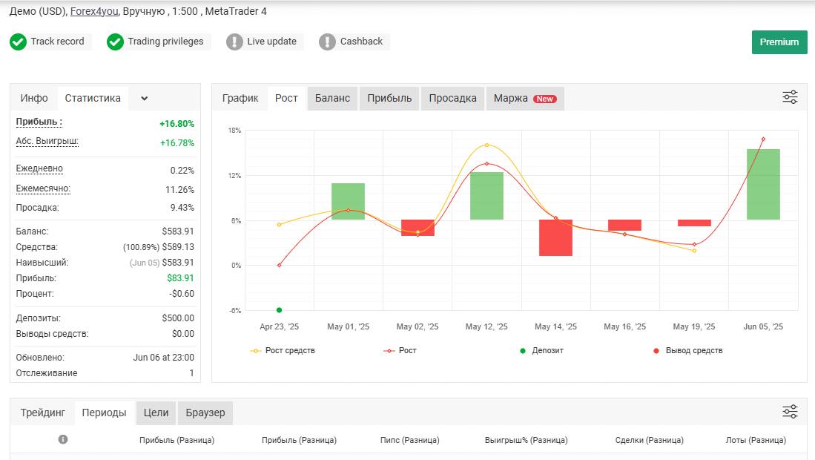Click the Лоты (Разница) column header
This screenshot has width=815, height=460.
click(756, 440)
